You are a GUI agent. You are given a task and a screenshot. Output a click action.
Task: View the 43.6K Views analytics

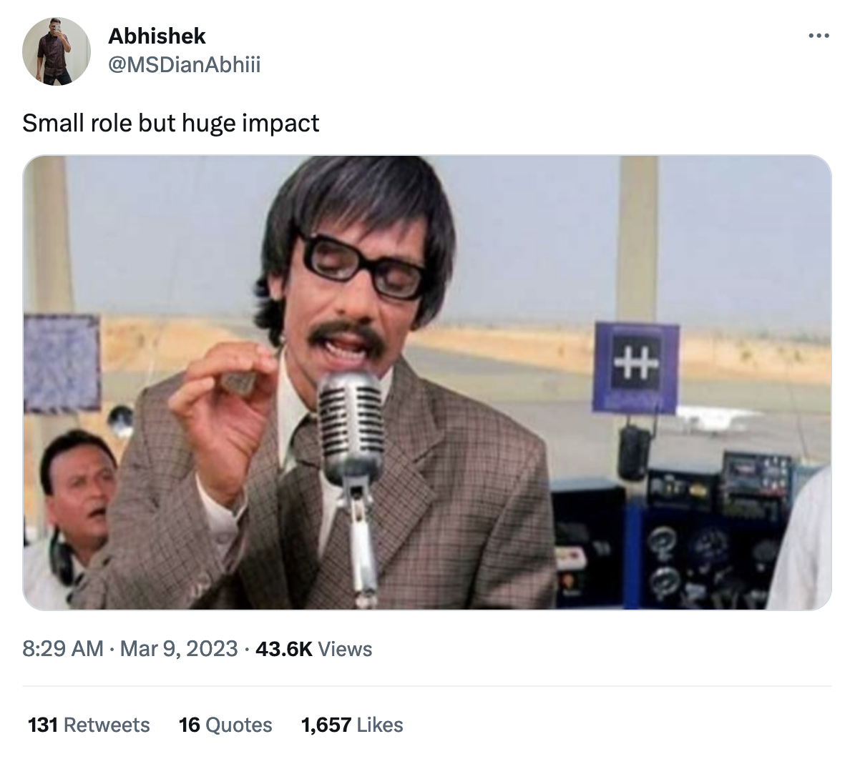[314, 648]
